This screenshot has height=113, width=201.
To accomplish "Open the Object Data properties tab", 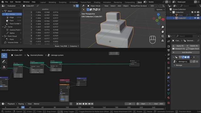I will tap(169, 94).
